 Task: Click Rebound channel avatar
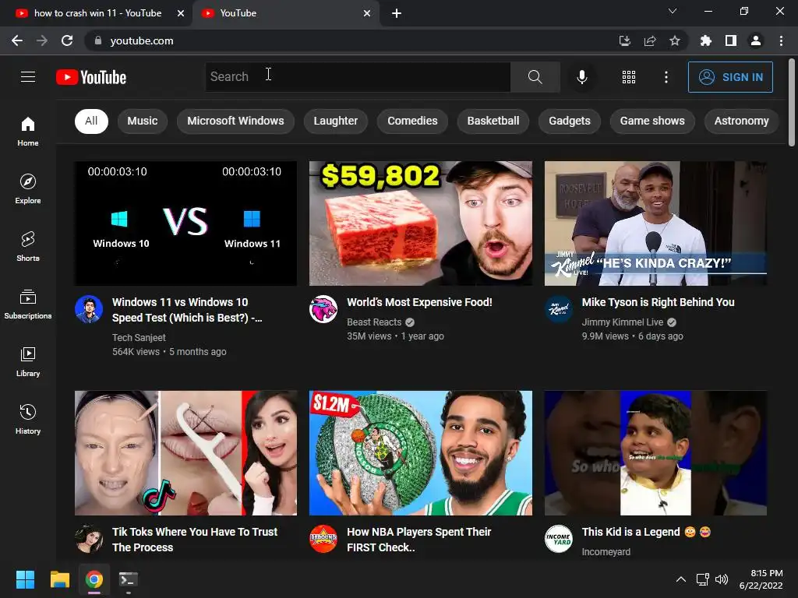pyautogui.click(x=323, y=539)
